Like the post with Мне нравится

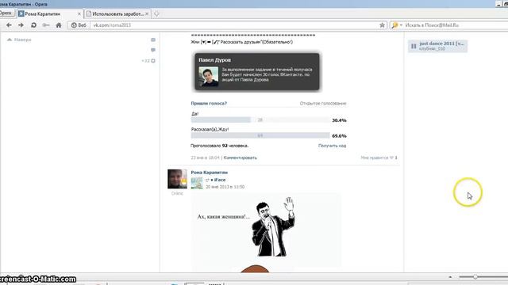(379, 158)
